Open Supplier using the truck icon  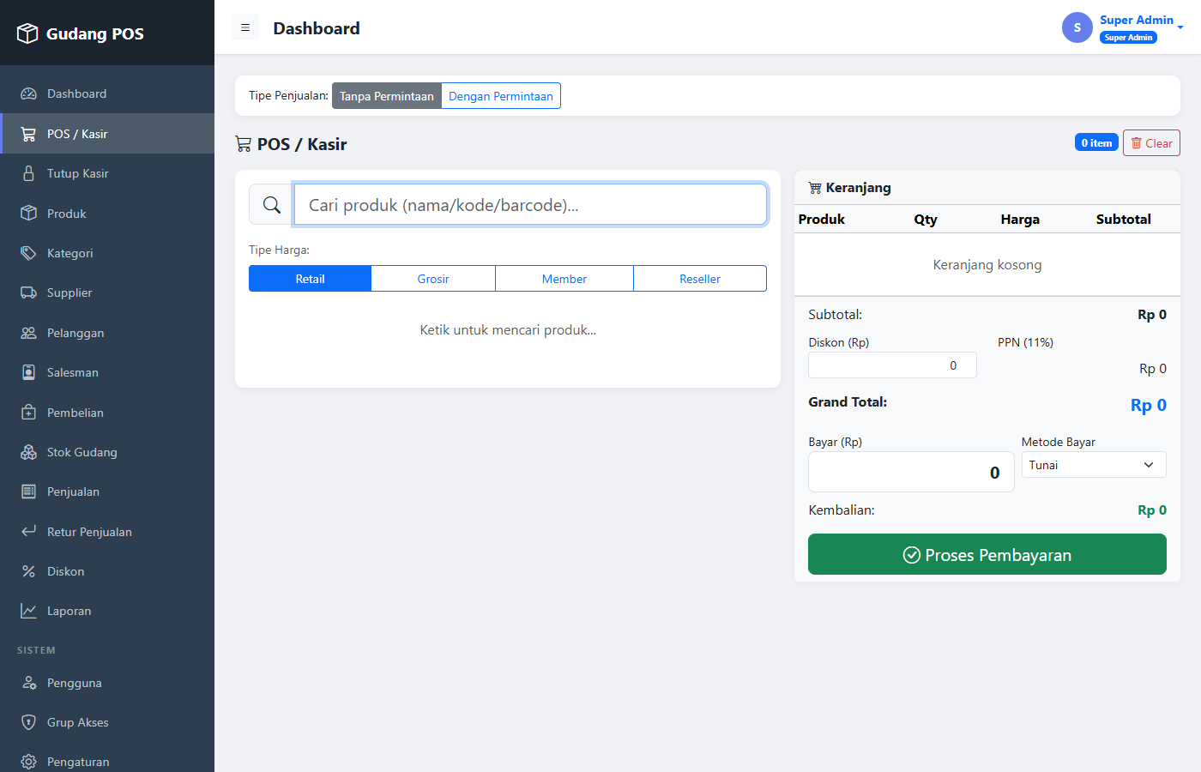(28, 293)
